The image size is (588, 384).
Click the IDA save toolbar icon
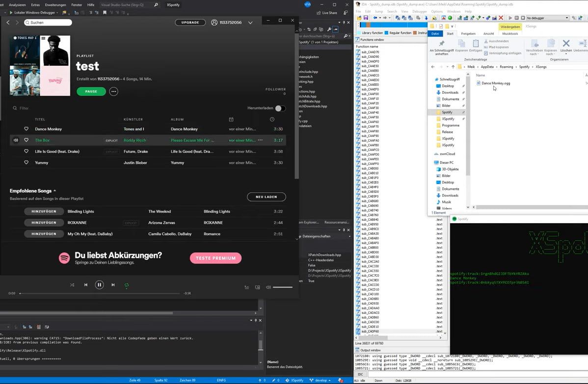366,18
